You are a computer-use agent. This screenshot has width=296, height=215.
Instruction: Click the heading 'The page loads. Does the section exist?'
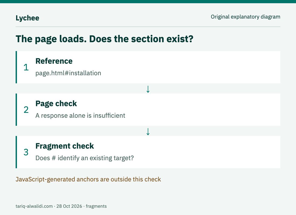click(x=105, y=39)
